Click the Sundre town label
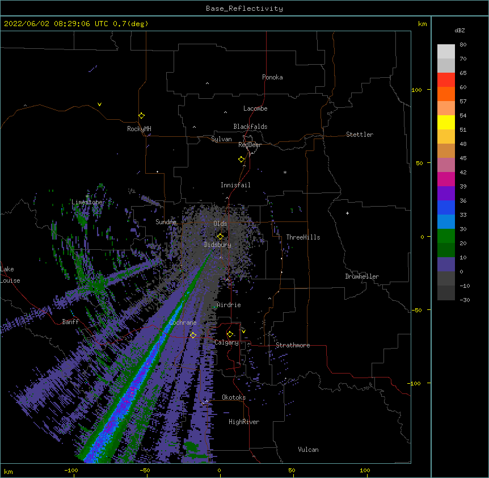 pos(166,222)
